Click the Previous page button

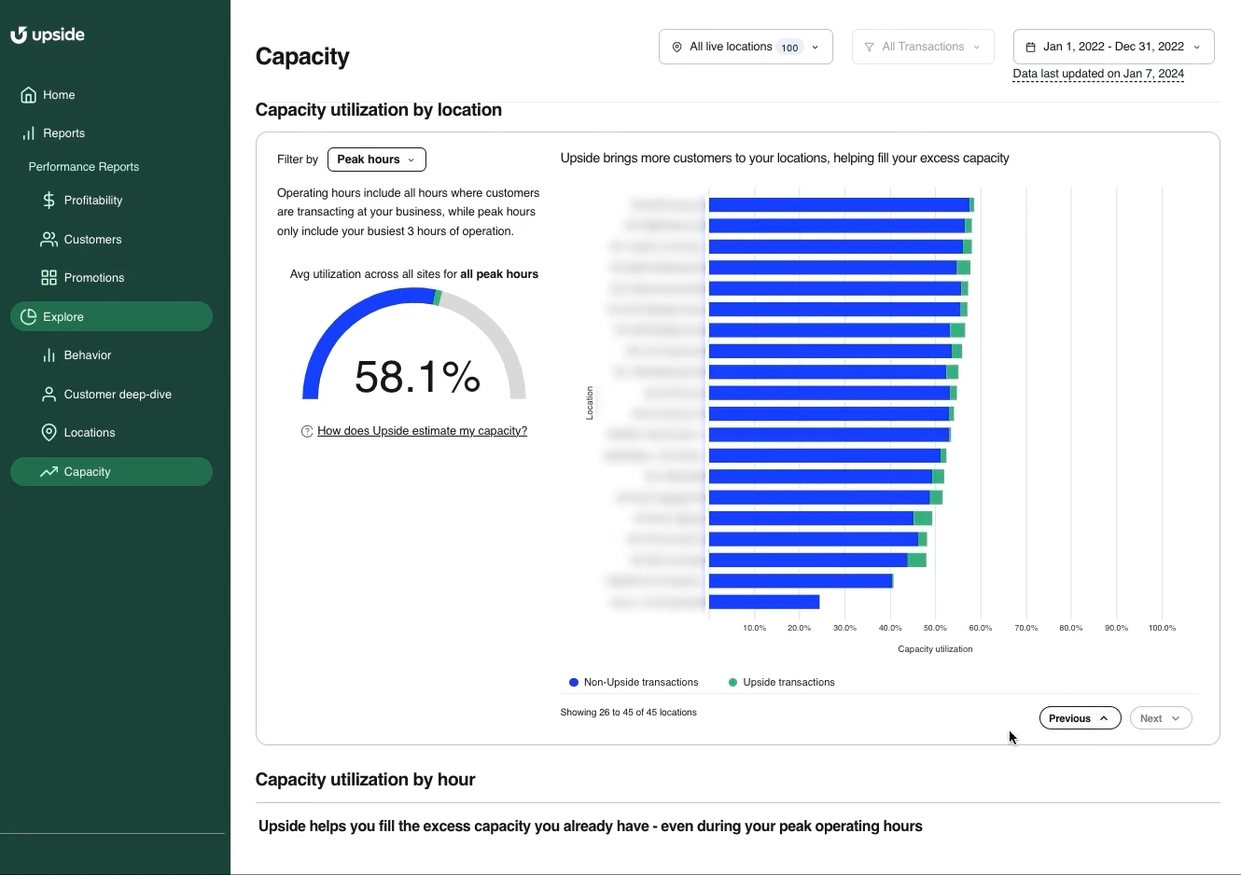click(1080, 718)
